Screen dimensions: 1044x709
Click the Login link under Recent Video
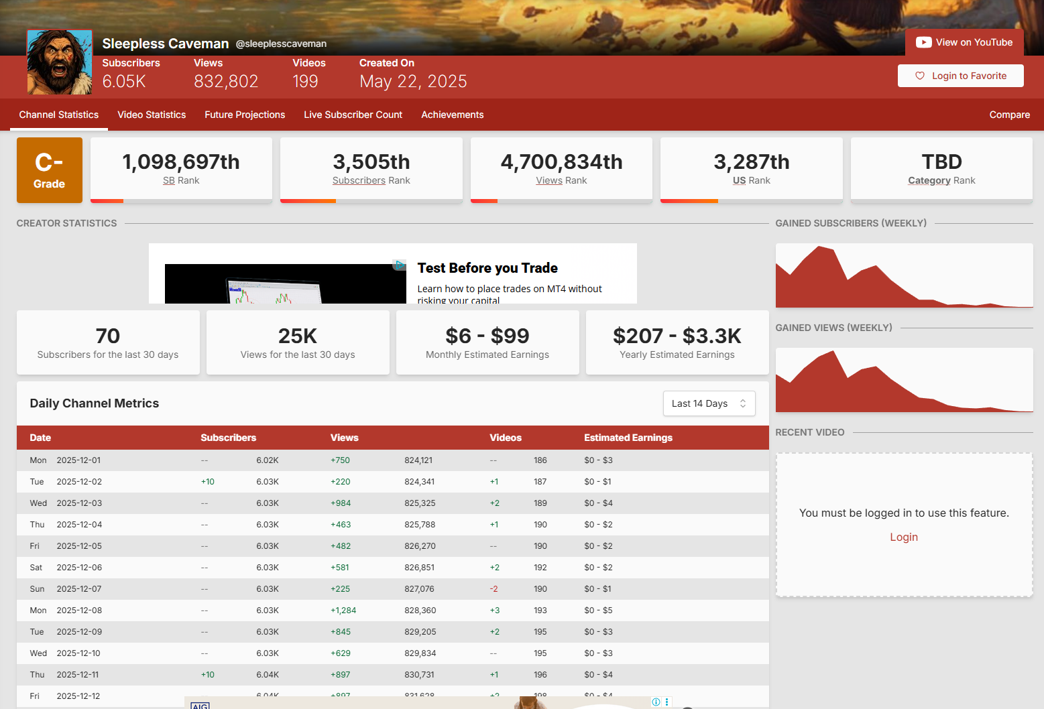[x=903, y=537]
